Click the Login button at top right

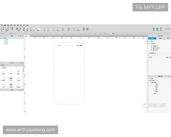click(x=167, y=29)
